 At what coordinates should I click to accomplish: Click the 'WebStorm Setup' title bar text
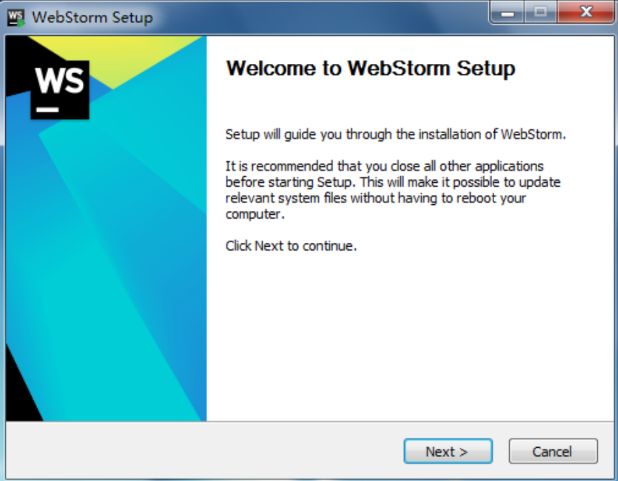92,18
